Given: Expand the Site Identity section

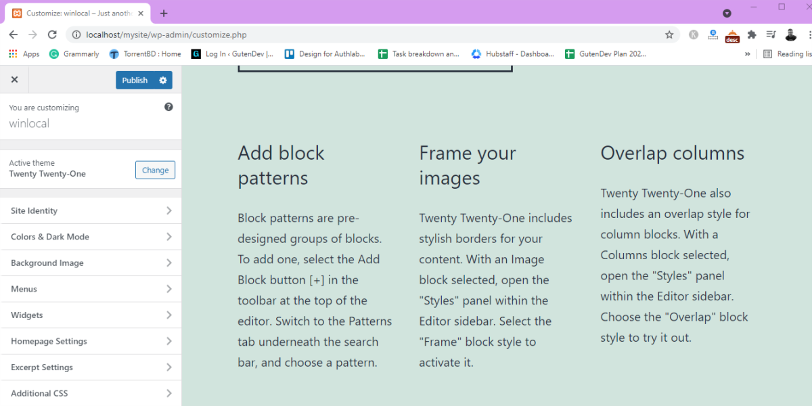Looking at the screenshot, I should (91, 210).
